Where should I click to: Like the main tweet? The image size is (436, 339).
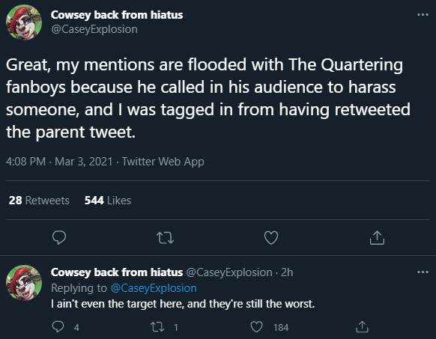[271, 237]
